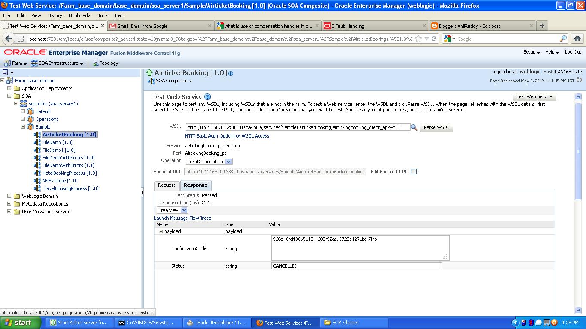Viewport: 586px width, 329px height.
Task: Switch to 8 Fault Handling browser tab
Action: (375, 26)
